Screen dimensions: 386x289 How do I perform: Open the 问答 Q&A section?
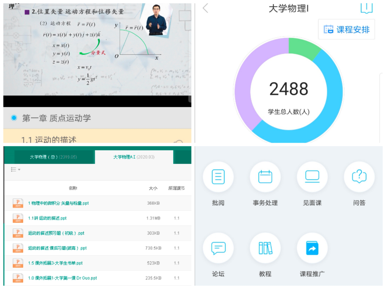click(359, 177)
